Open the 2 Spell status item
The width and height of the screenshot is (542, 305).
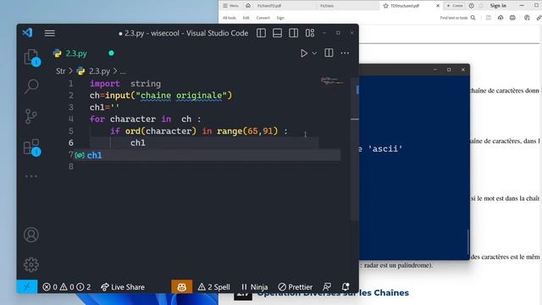tap(214, 287)
